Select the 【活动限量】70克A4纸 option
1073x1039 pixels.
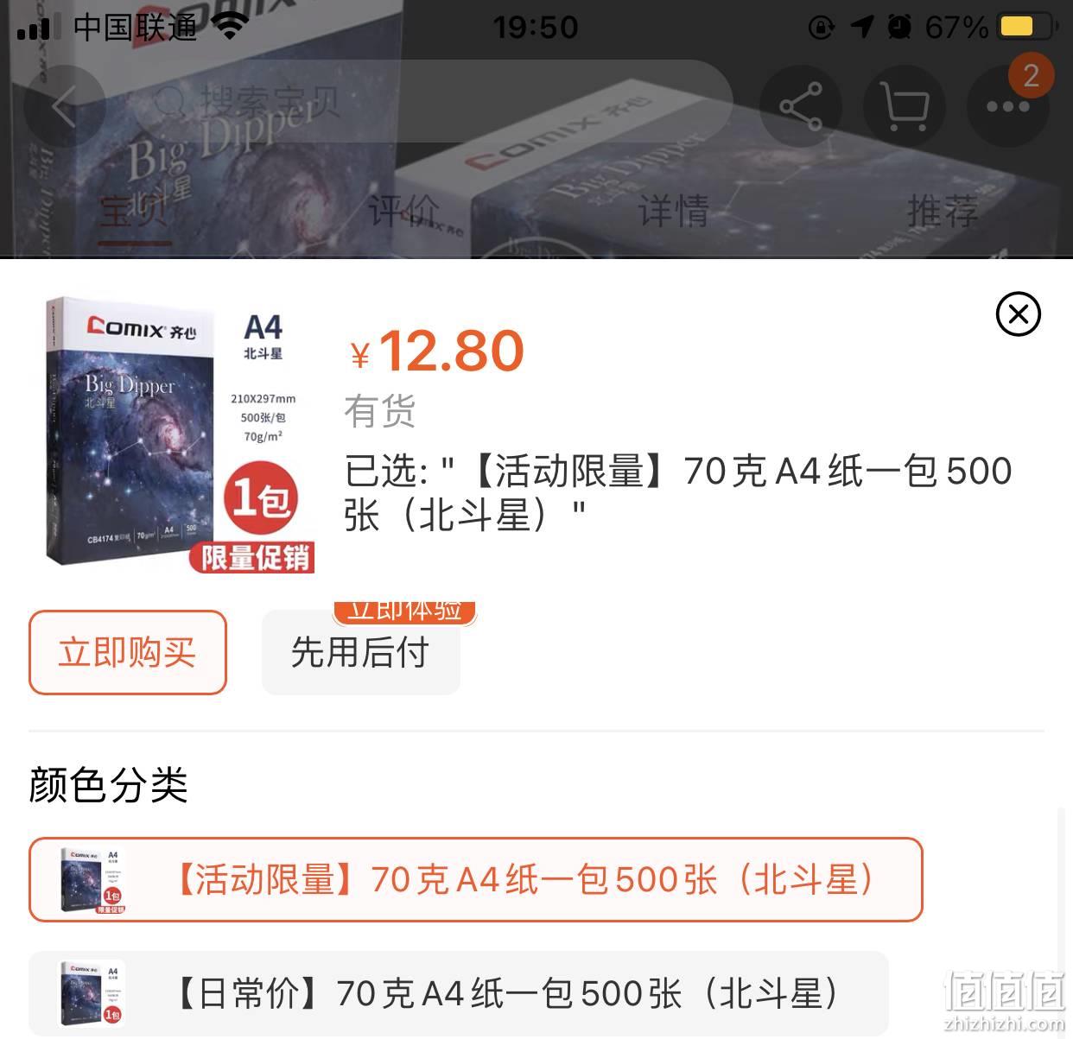pos(476,880)
